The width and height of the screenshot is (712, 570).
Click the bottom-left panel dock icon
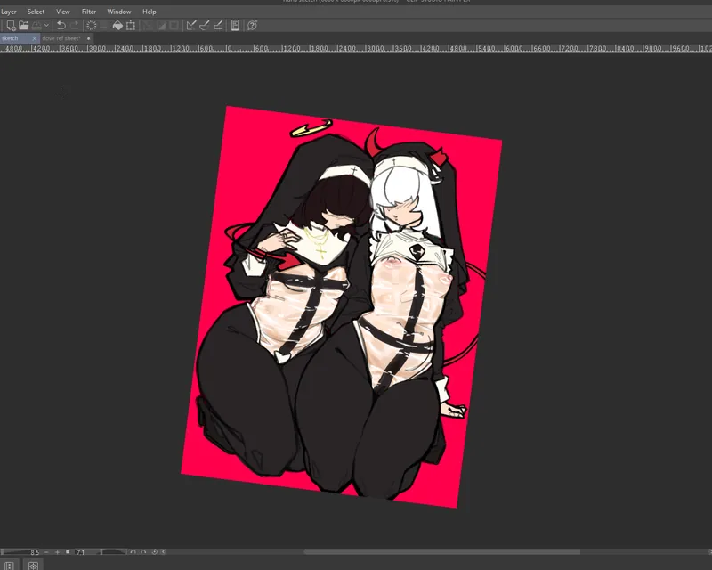pos(9,566)
